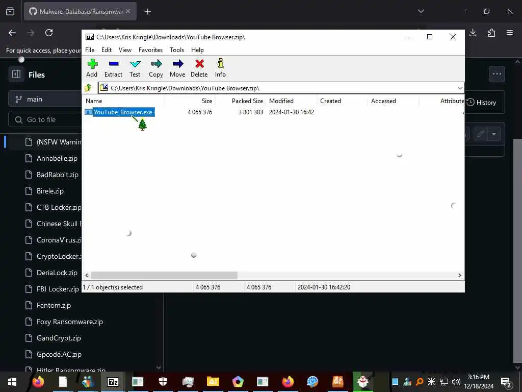Screen dimensions: 522x392
Task: Open Annabelle.zip in the file tree
Action: 57,158
